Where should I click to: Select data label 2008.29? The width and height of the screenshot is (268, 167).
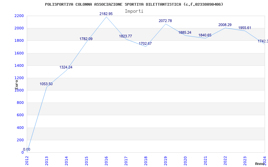[225, 25]
